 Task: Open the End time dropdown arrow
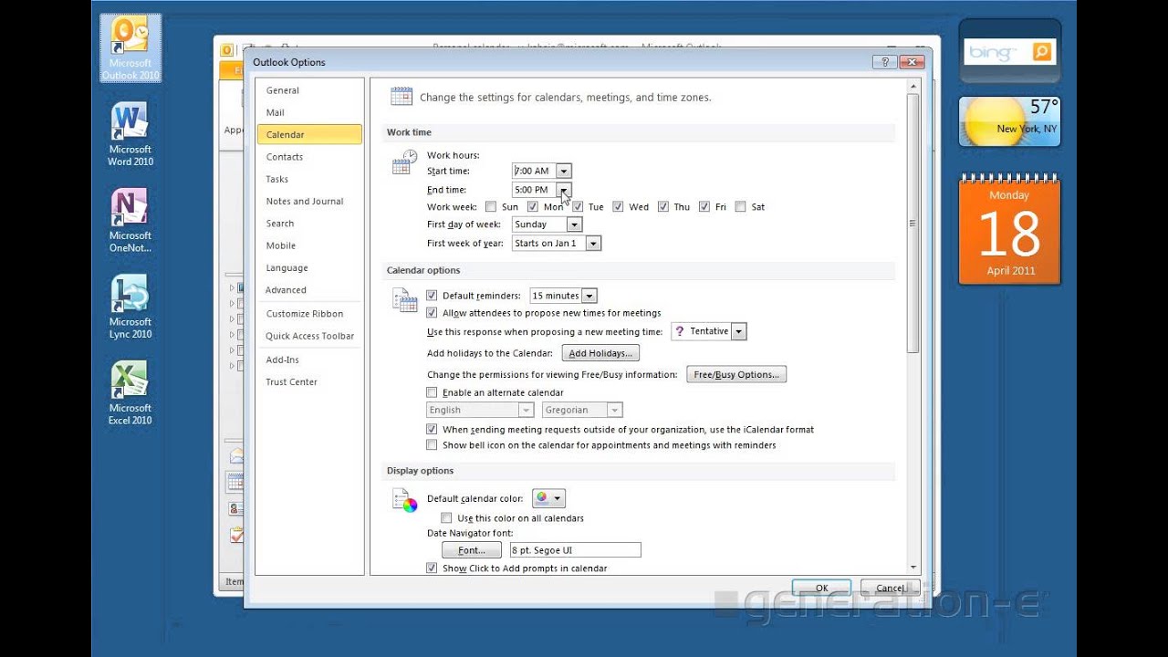[564, 190]
